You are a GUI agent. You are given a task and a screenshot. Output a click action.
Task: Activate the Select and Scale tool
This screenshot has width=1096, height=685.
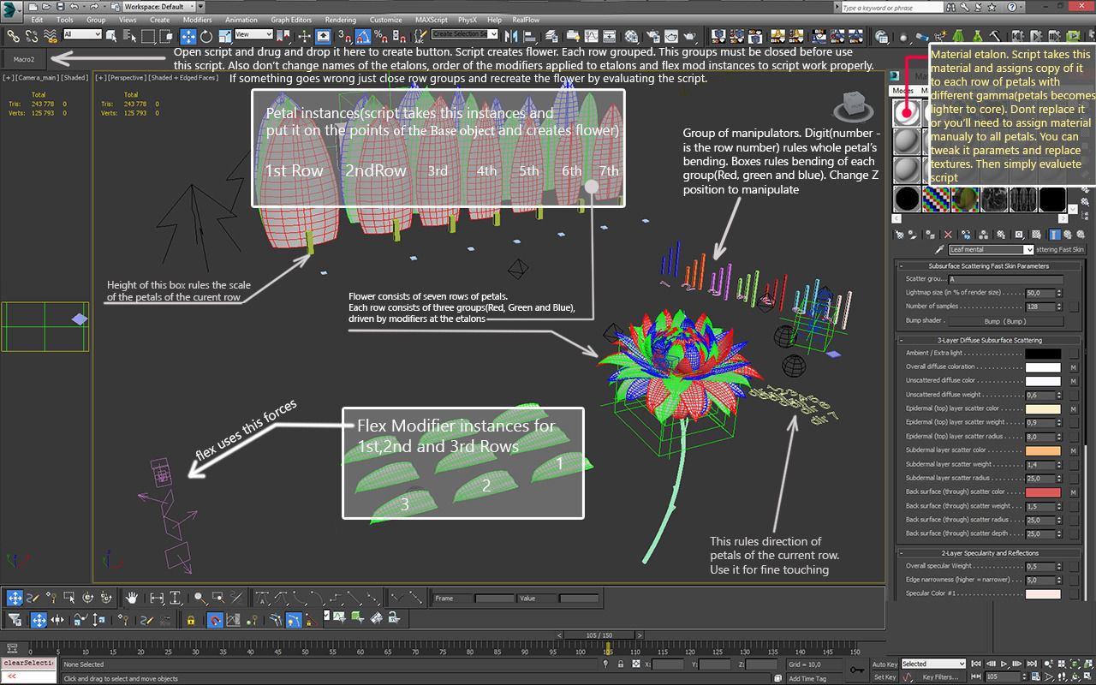[224, 36]
